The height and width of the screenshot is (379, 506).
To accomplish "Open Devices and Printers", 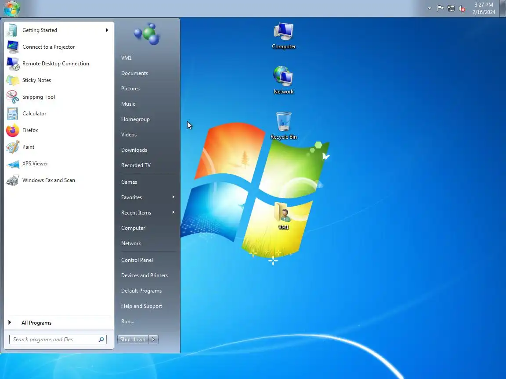I will pyautogui.click(x=144, y=275).
